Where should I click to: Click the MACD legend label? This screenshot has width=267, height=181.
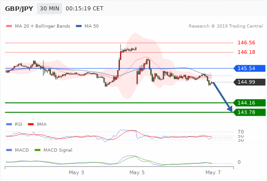[22, 150]
